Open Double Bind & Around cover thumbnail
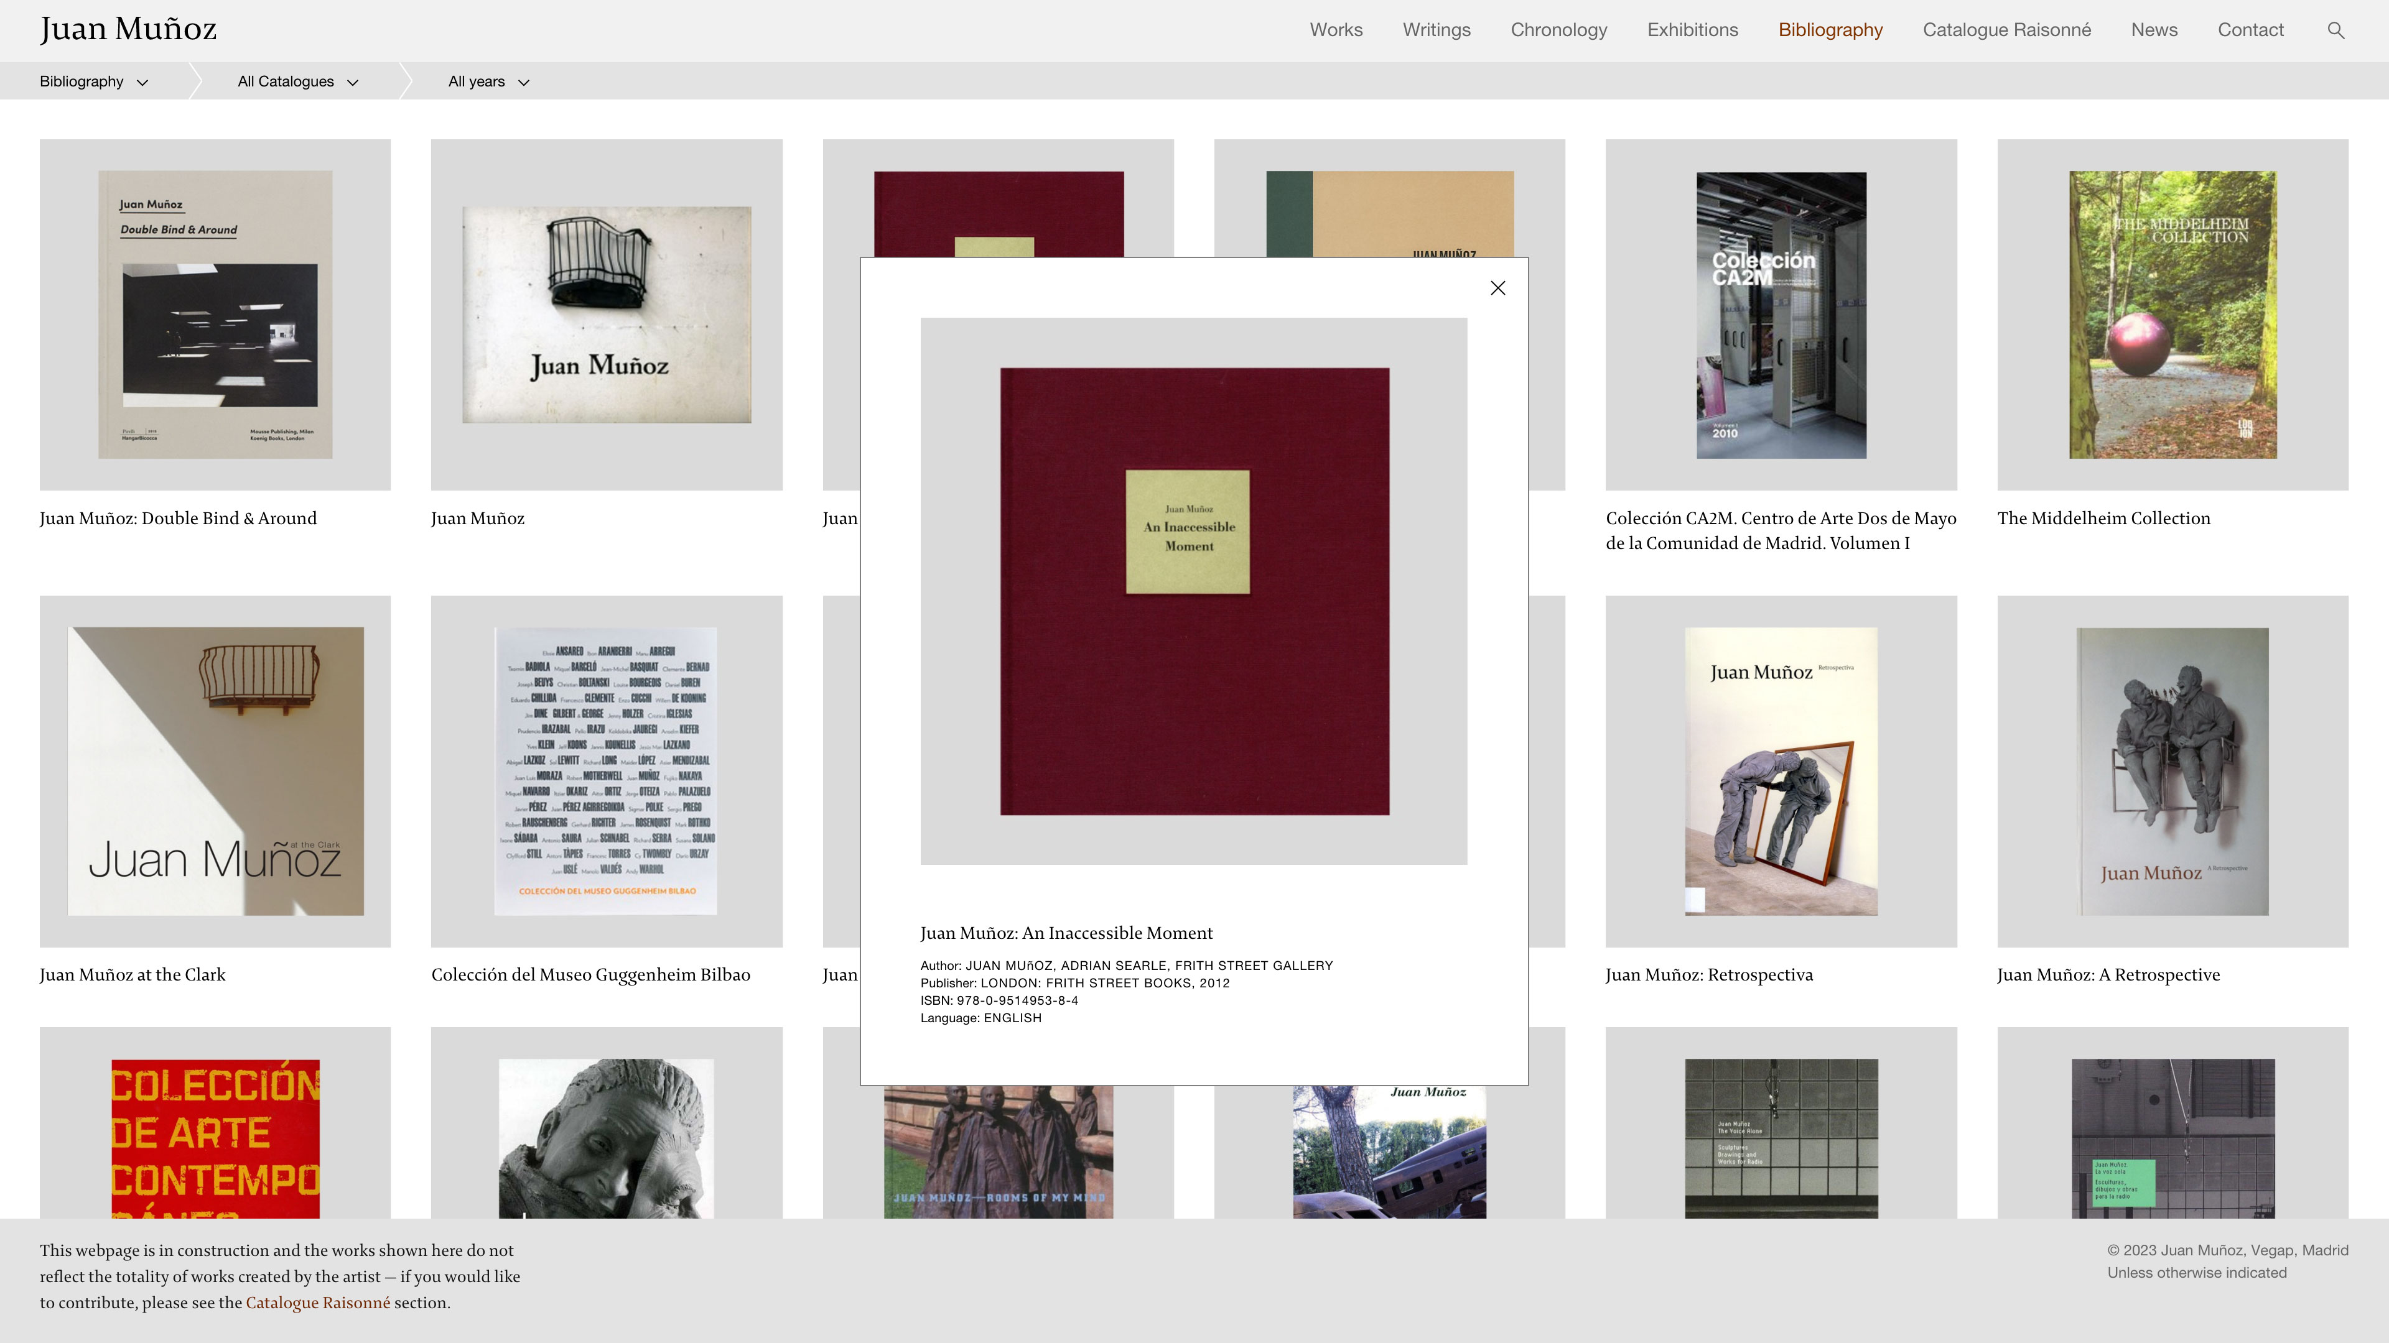Image resolution: width=2389 pixels, height=1343 pixels. [x=215, y=314]
